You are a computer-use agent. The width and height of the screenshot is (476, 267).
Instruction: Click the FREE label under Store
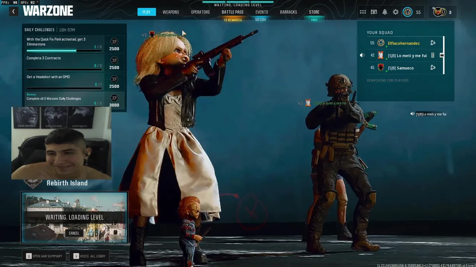(x=314, y=20)
